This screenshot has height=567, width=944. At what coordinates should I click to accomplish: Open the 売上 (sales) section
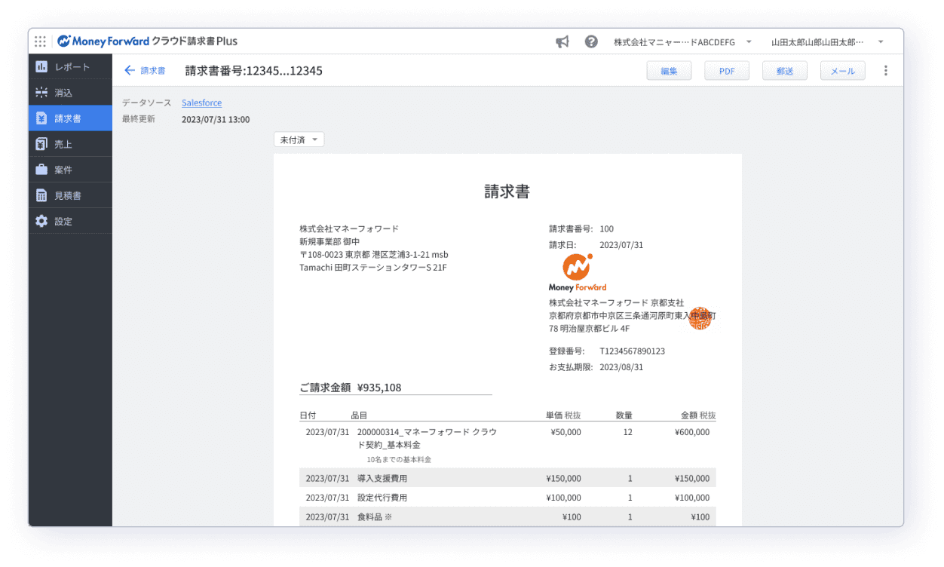pos(69,143)
